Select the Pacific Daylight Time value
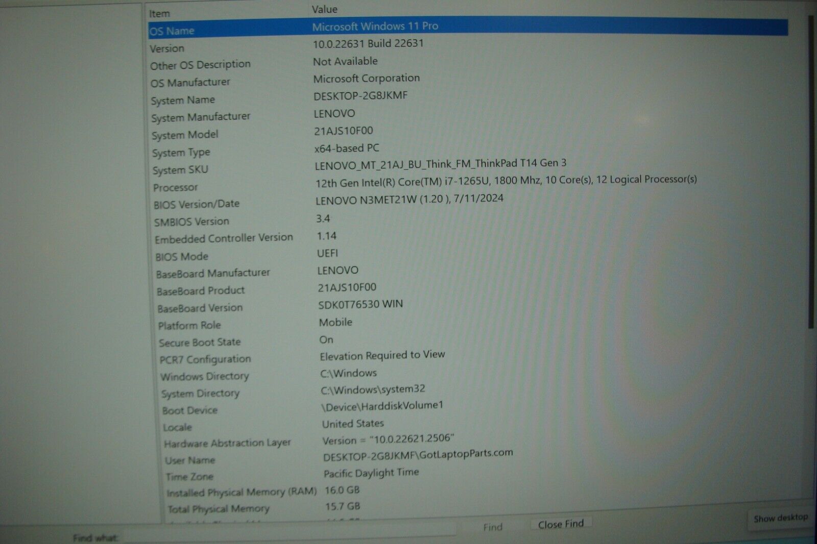The image size is (817, 544). (371, 473)
